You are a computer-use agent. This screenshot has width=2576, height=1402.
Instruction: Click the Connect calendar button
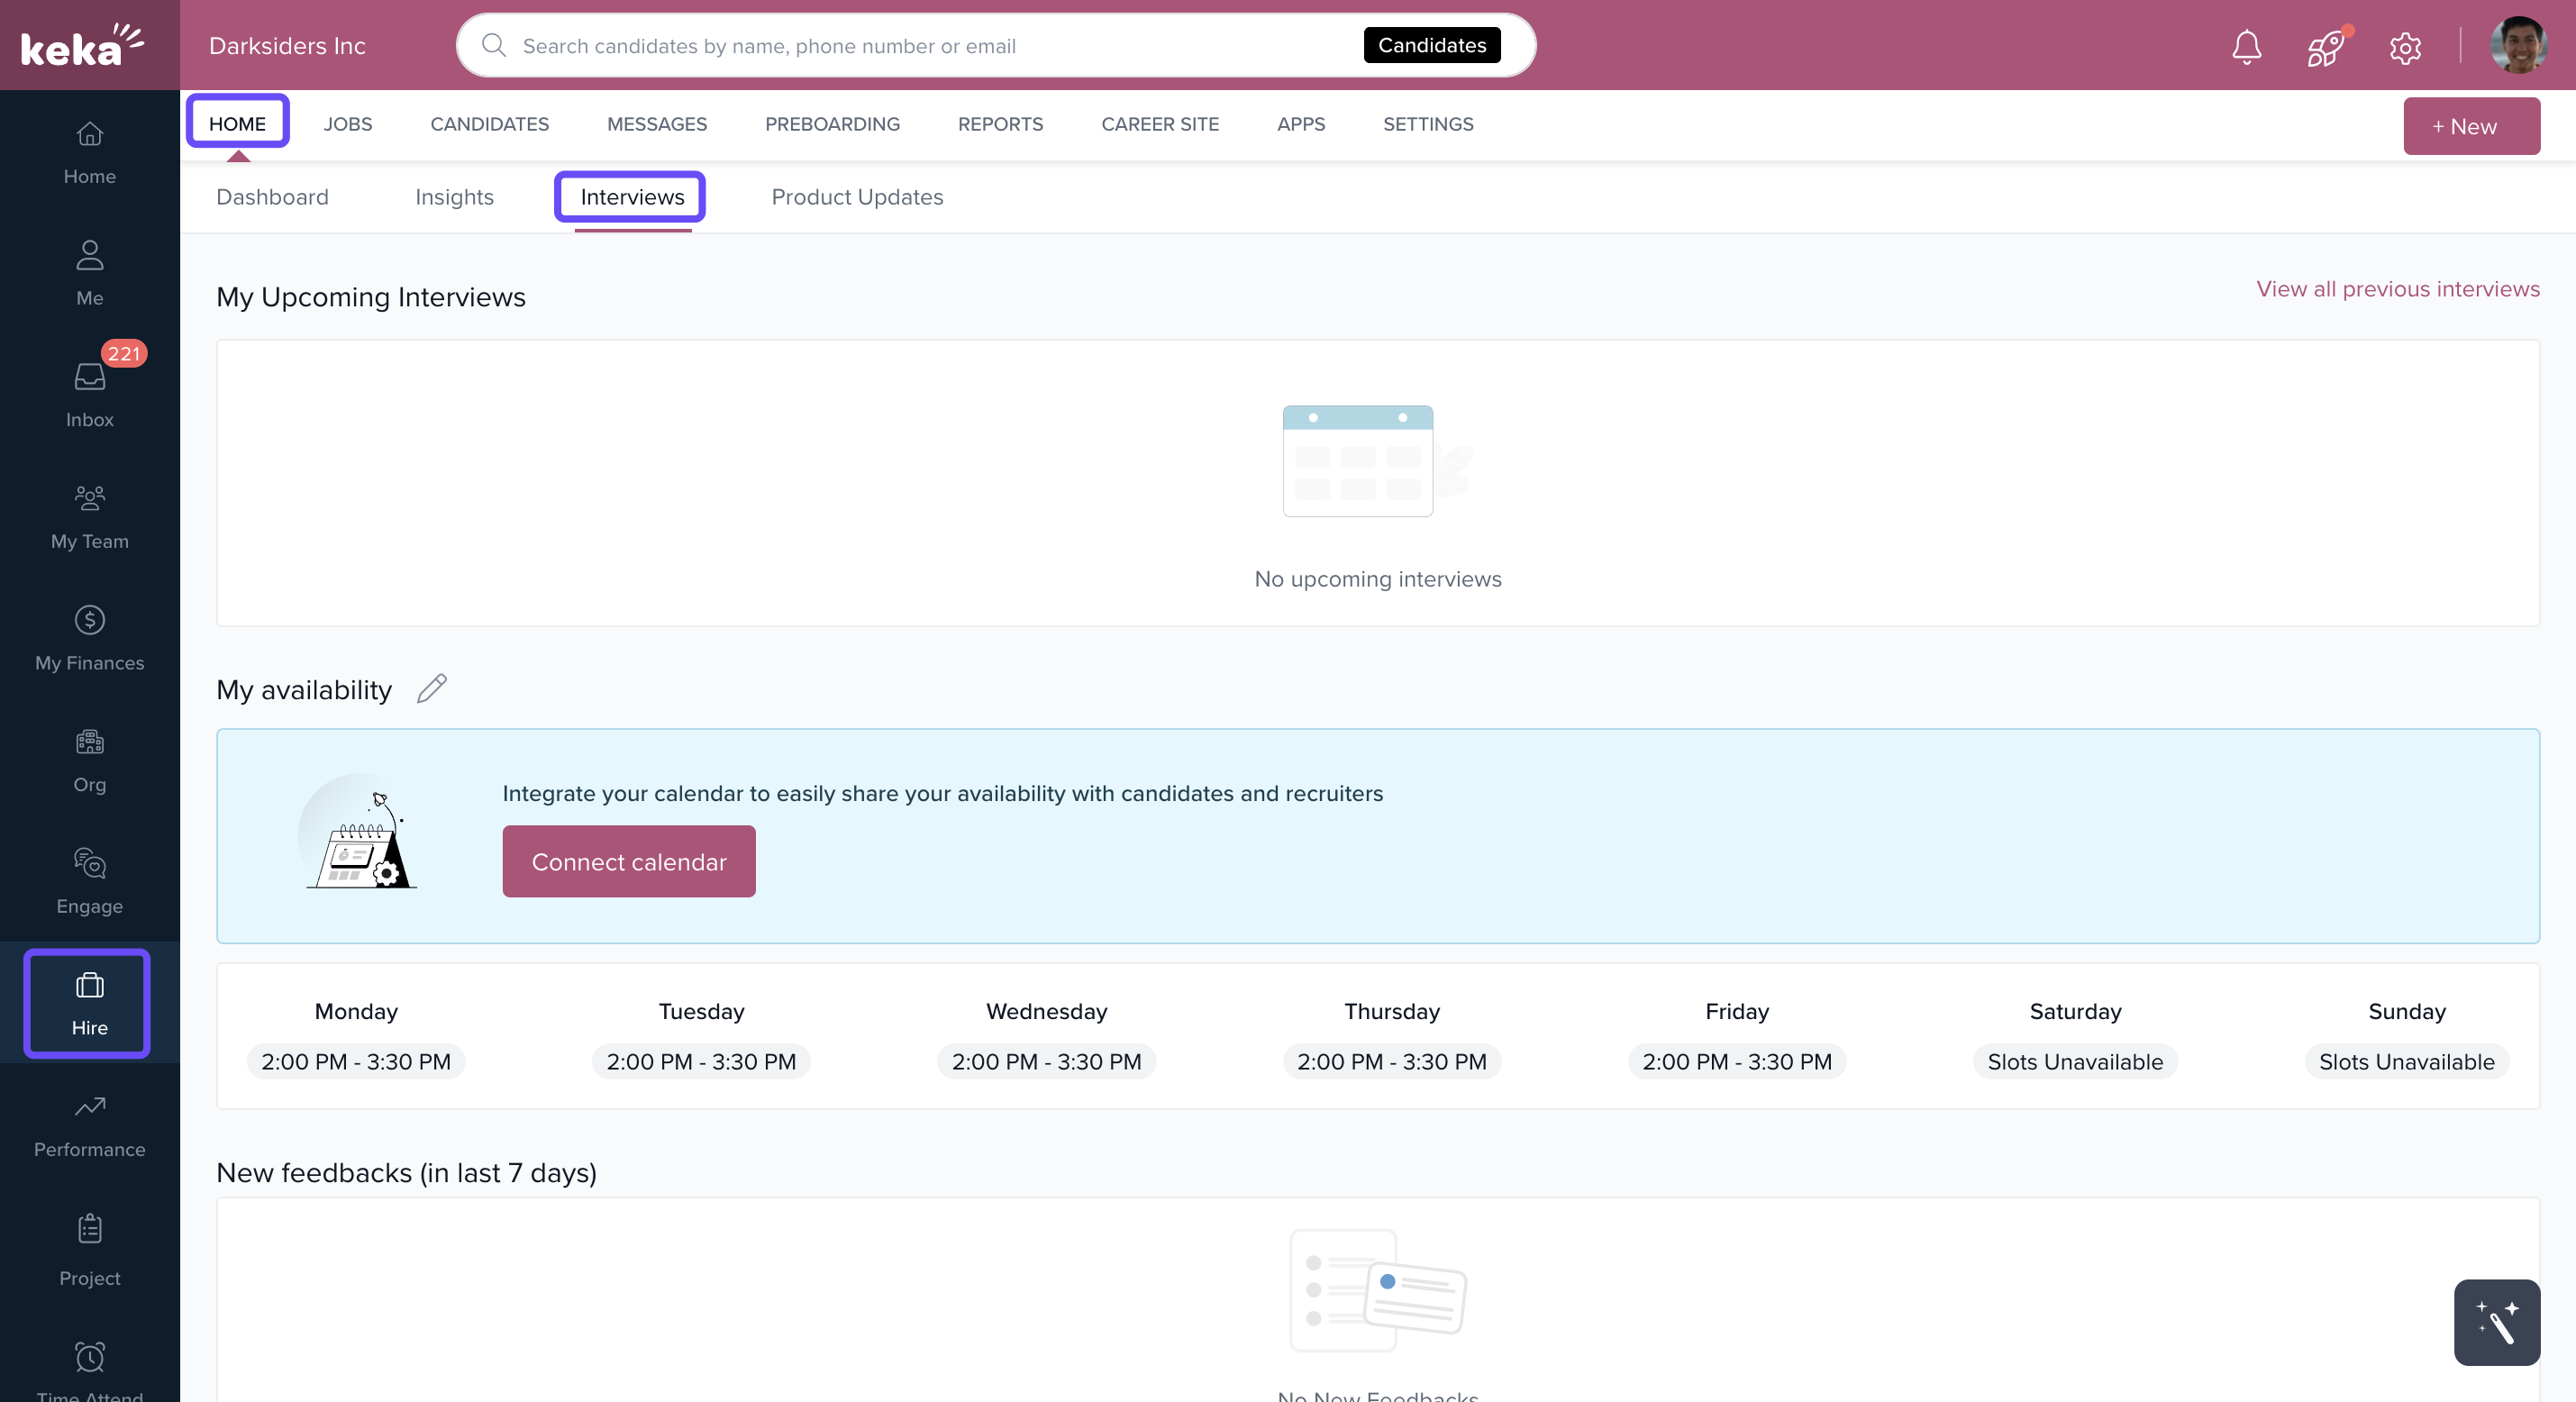(628, 861)
